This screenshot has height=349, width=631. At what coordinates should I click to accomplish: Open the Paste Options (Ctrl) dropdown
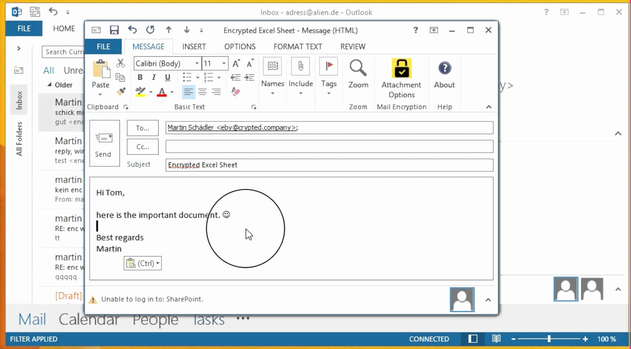(x=143, y=263)
